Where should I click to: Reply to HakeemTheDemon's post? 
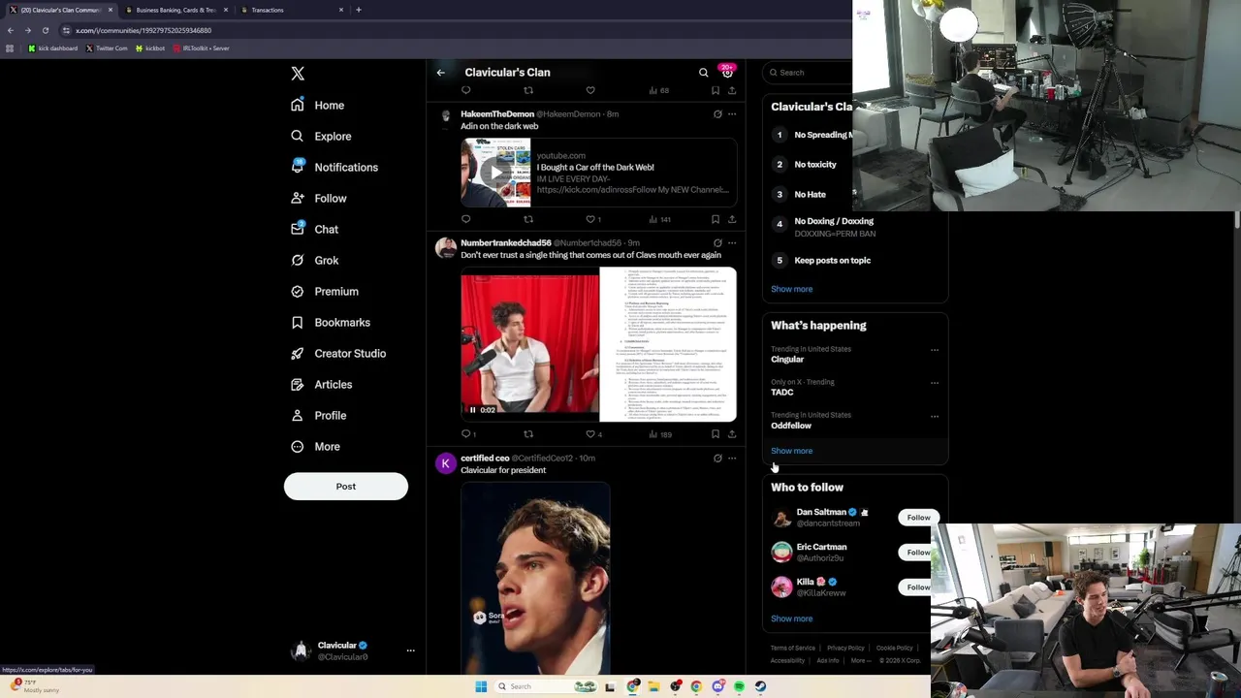click(x=465, y=219)
